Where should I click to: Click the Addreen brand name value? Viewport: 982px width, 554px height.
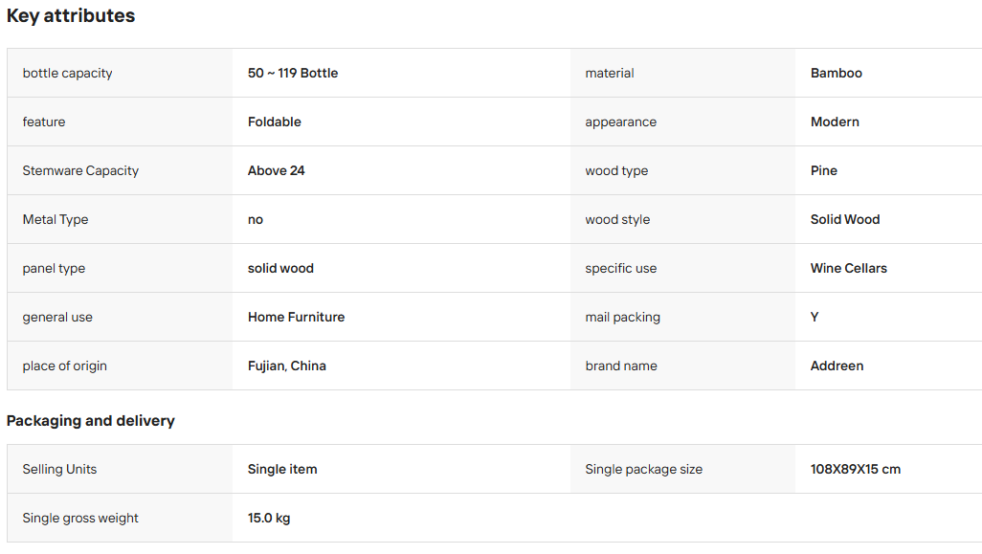point(837,366)
